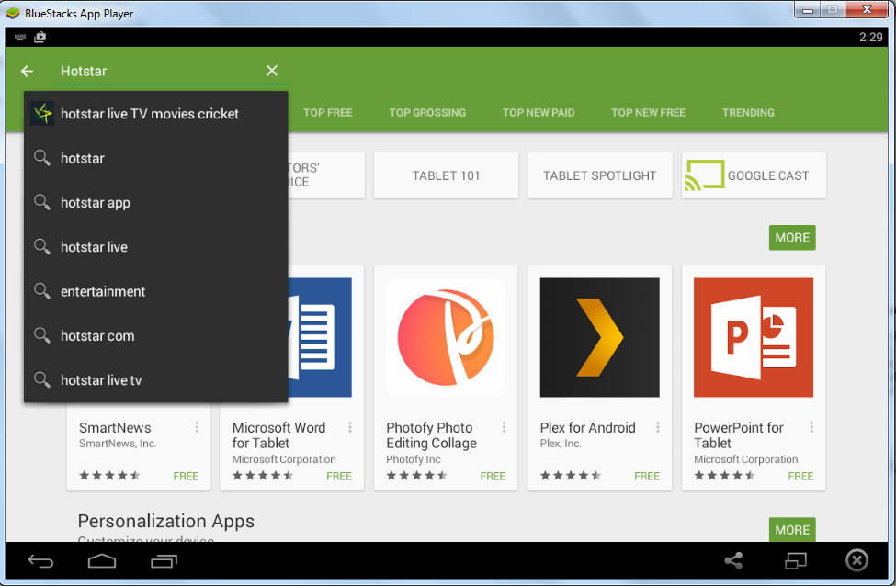Click the BlueStacks logo in title bar
Screen dimensions: 896x586
pyautogui.click(x=13, y=13)
